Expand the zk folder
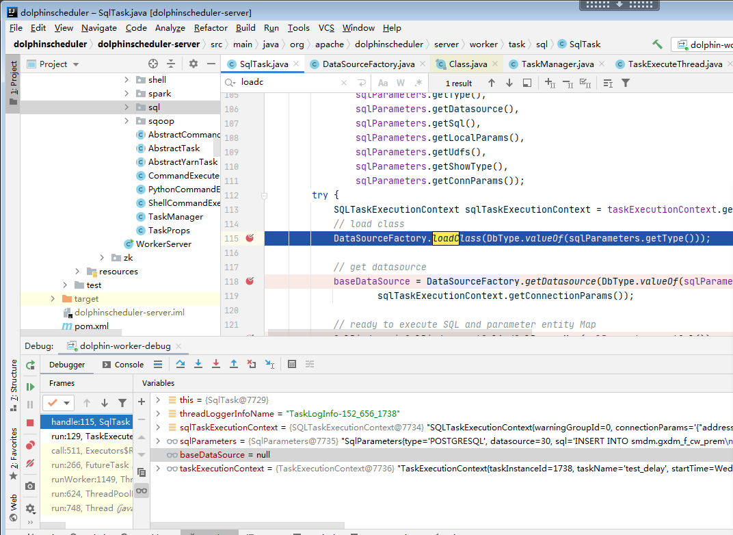The width and height of the screenshot is (733, 535). (x=102, y=258)
